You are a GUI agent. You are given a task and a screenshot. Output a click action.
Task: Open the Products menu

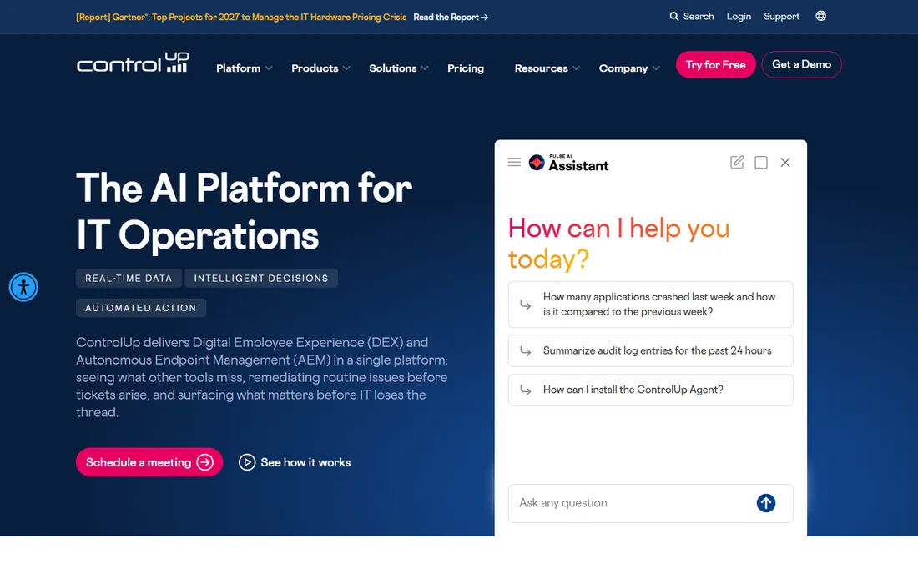(315, 68)
